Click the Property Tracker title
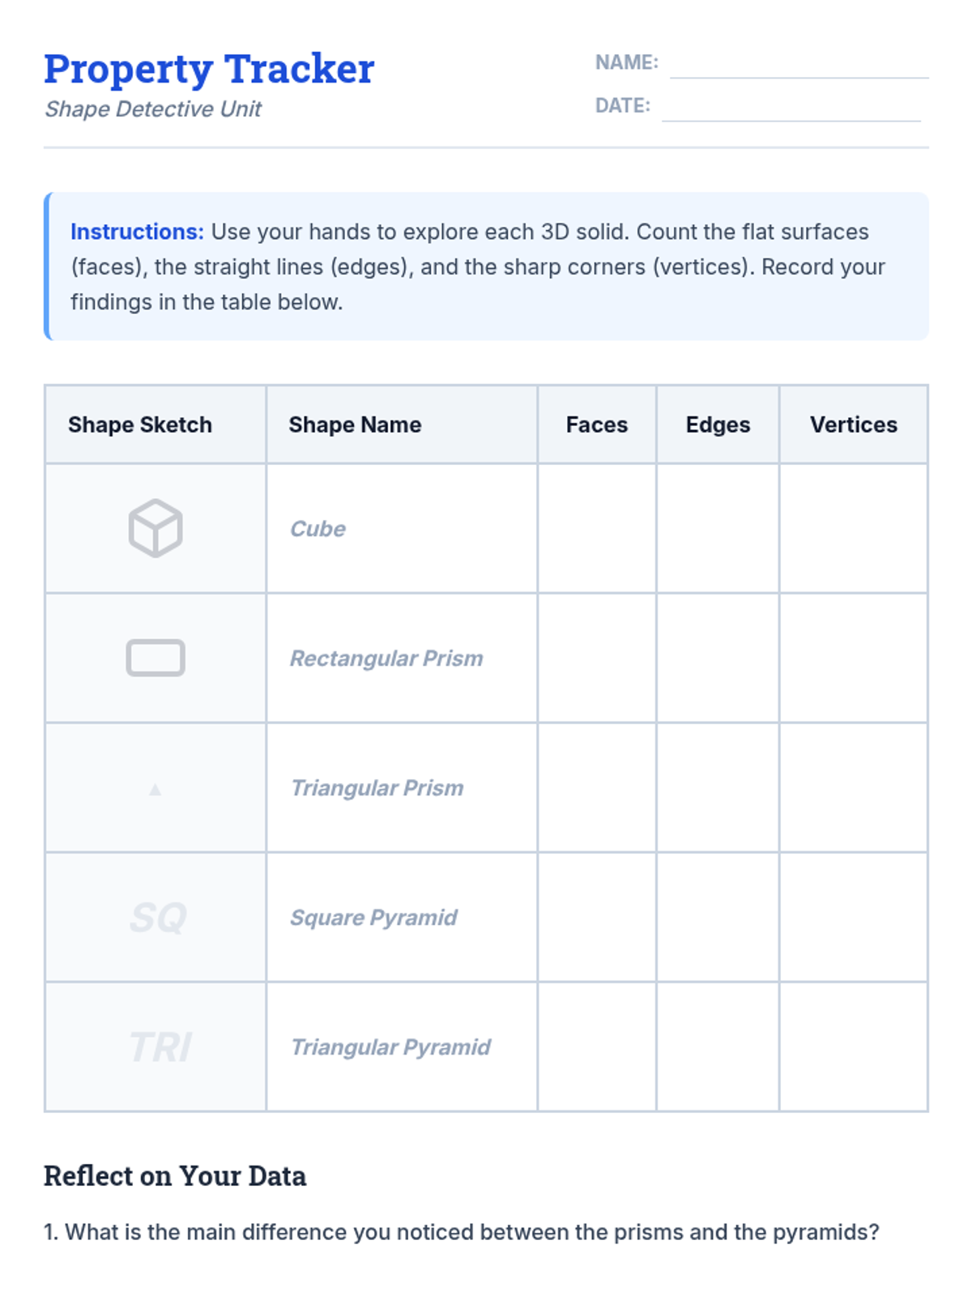 pos(209,69)
